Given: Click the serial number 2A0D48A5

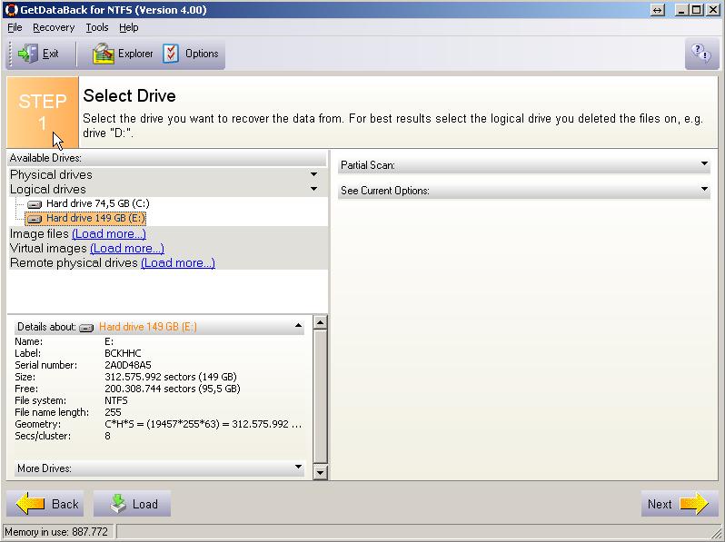Looking at the screenshot, I should point(128,365).
